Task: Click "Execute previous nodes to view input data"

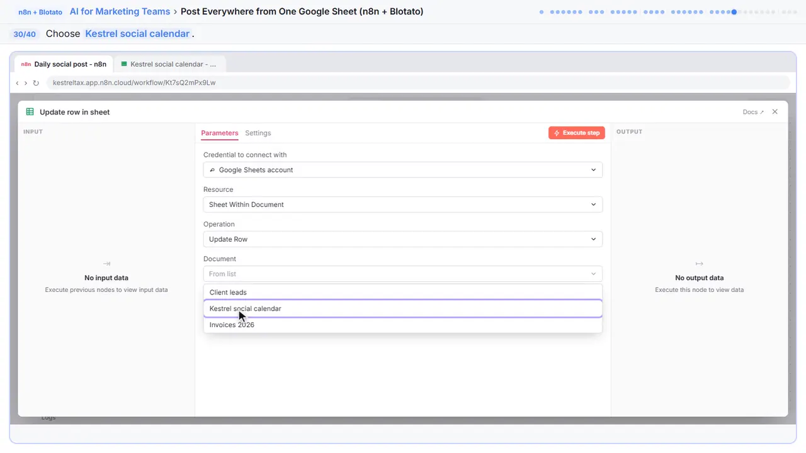Action: click(106, 290)
